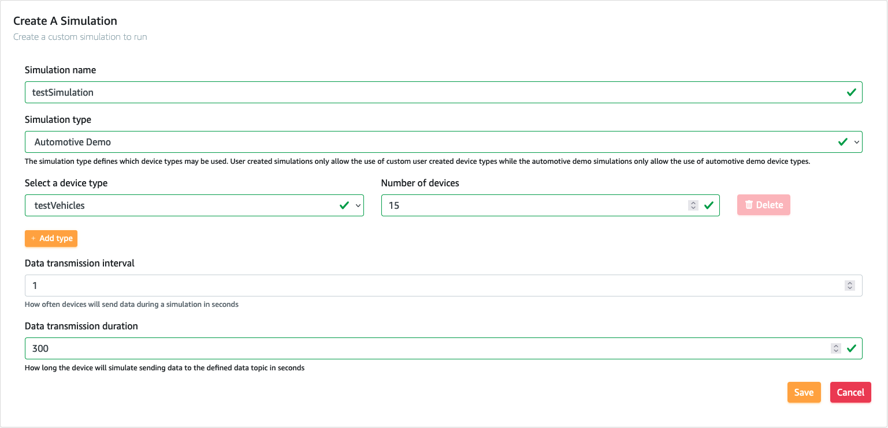Viewport: 888px width, 428px height.
Task: Click the plus icon on Add type button
Action: [x=33, y=238]
